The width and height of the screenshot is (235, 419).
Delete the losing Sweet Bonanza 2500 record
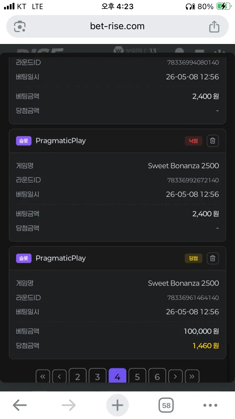click(212, 141)
